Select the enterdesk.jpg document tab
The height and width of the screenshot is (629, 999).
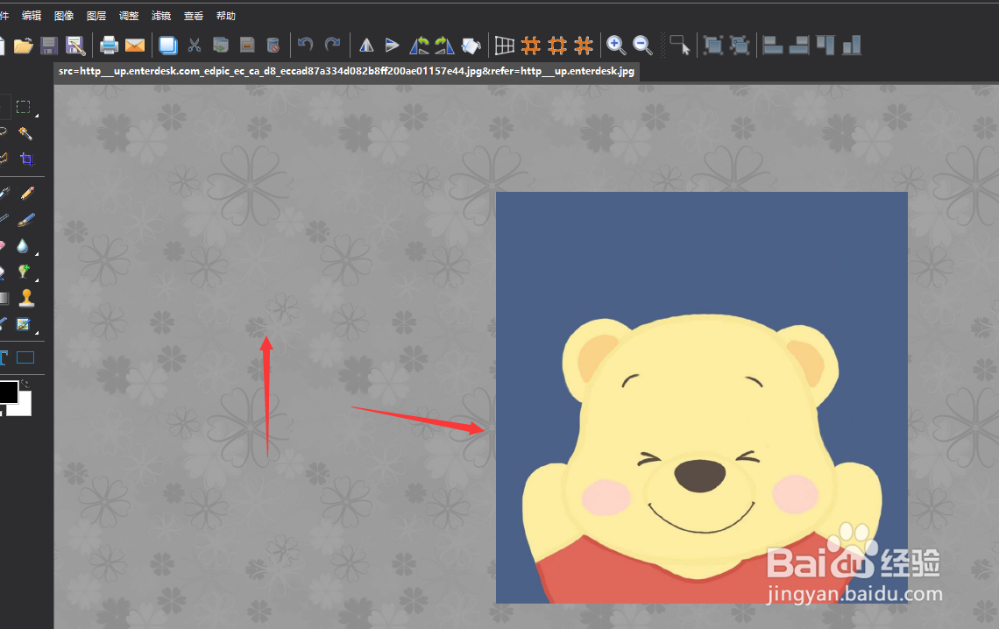(x=347, y=71)
